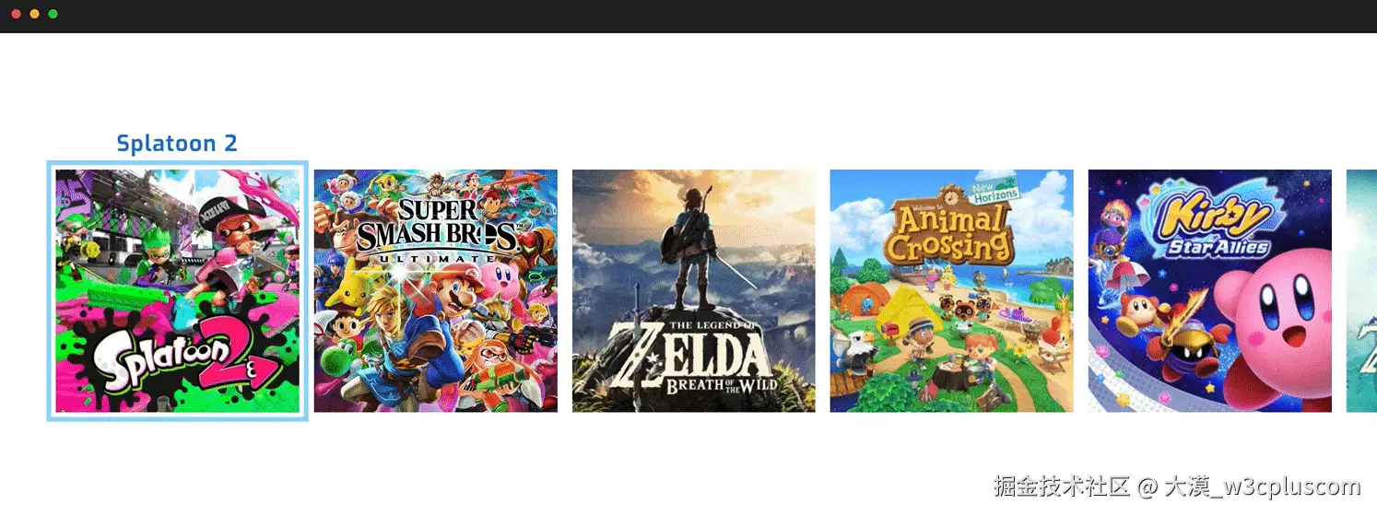Select the Splatoon 2 game cover
The width and height of the screenshot is (1377, 516).
tap(178, 291)
